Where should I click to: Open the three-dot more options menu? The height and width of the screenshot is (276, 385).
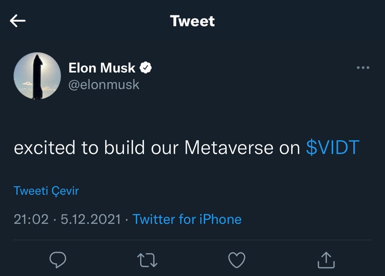tap(363, 68)
